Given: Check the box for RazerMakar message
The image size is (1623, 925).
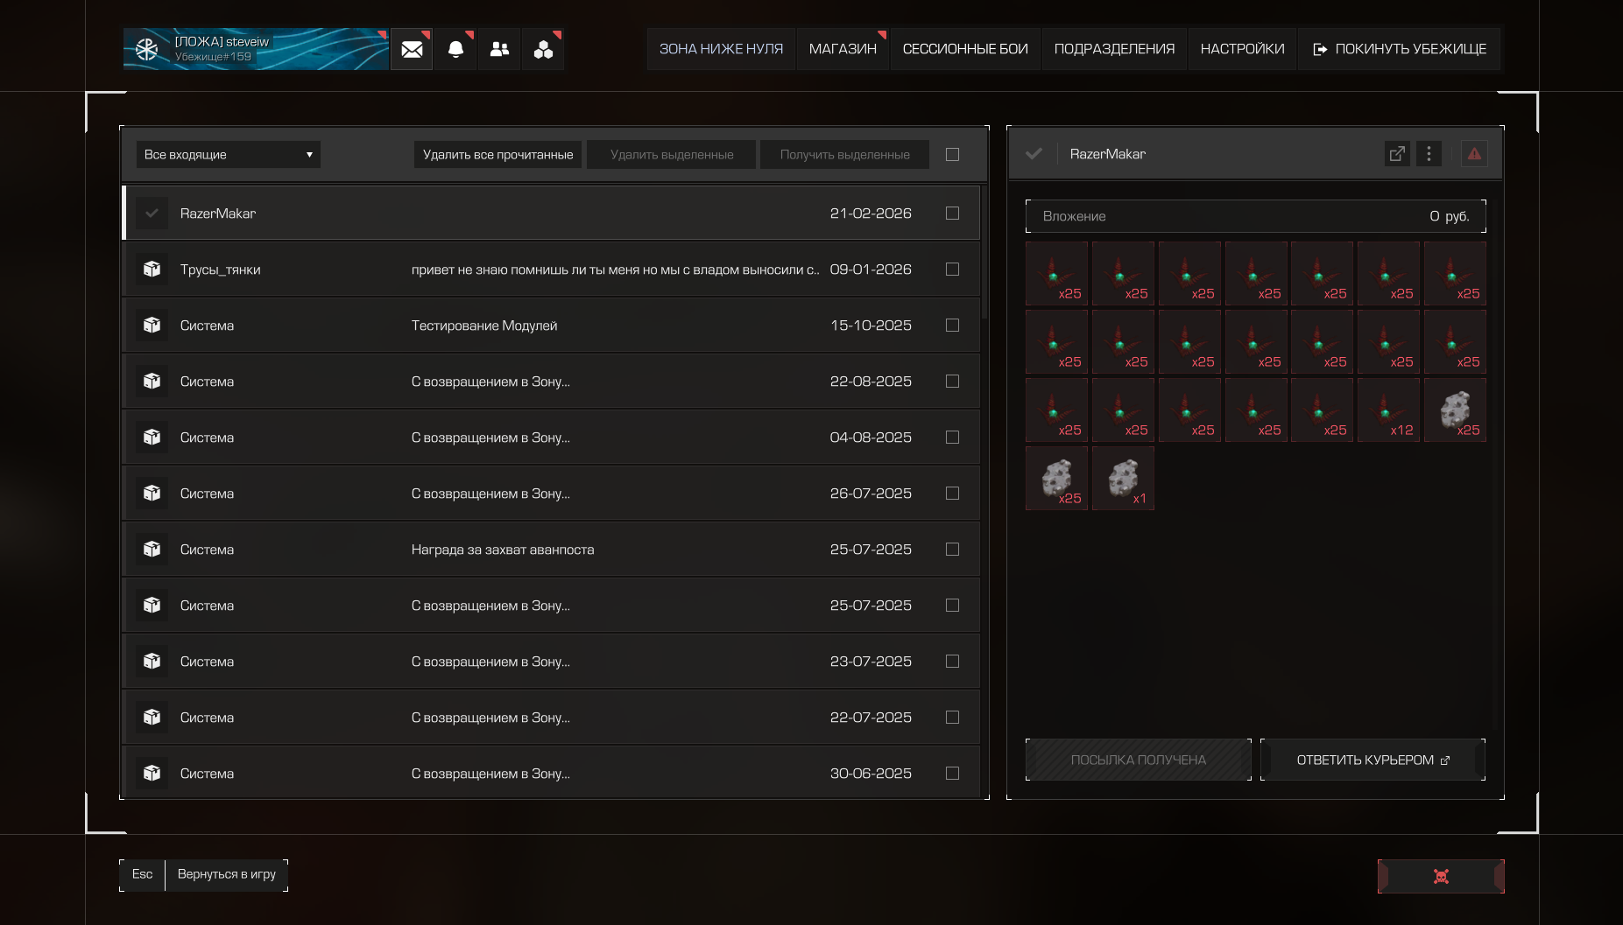Looking at the screenshot, I should [x=952, y=214].
